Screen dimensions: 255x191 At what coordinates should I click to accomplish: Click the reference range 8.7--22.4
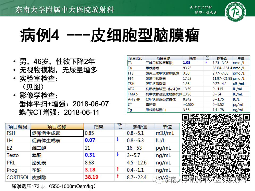pyautogui.click(x=137, y=177)
